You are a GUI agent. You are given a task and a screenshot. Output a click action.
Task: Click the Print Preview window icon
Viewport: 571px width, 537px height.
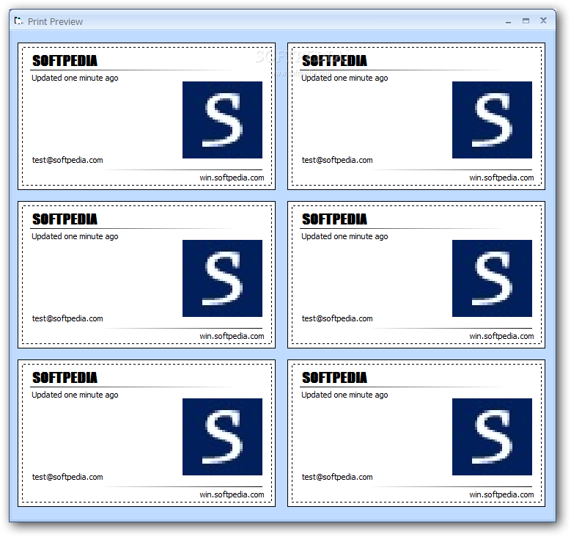pyautogui.click(x=18, y=21)
